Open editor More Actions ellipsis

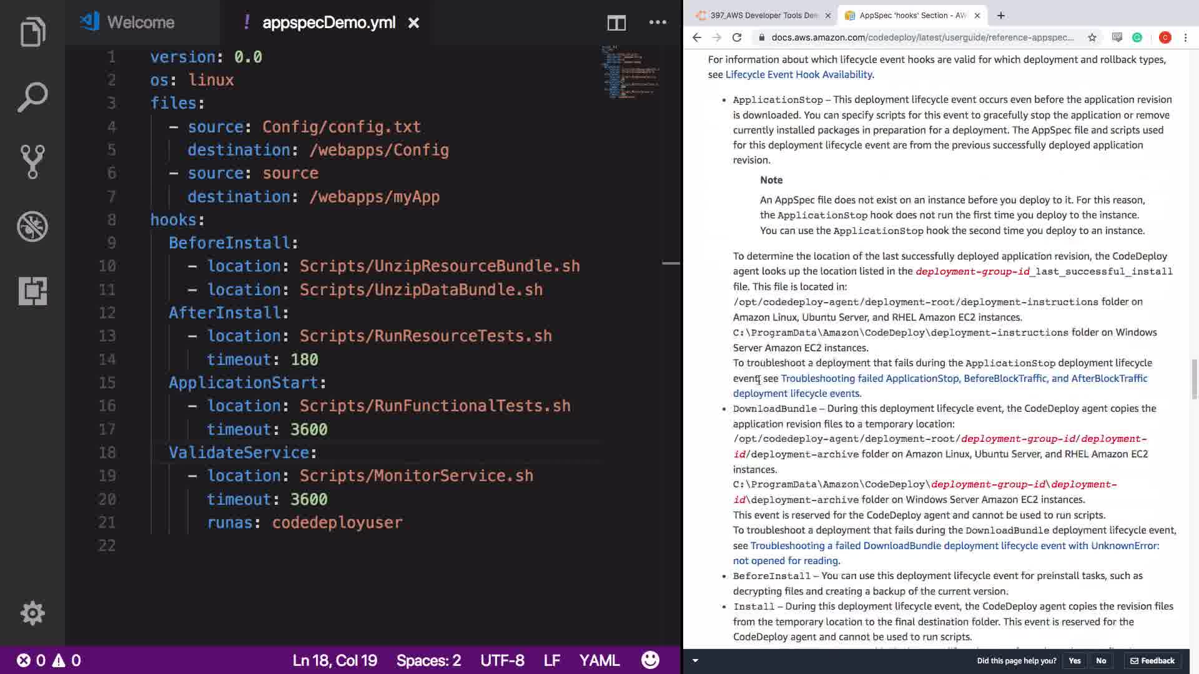tap(658, 22)
